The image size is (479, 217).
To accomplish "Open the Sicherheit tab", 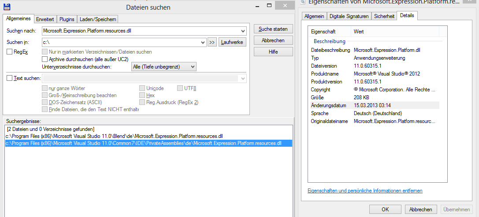I will coord(384,16).
